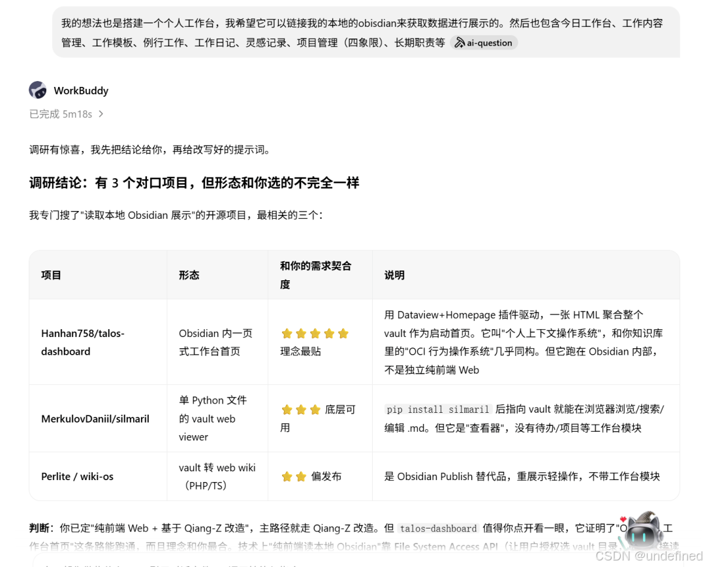
Task: Click the five-star rating 理念最贴
Action: (315, 342)
